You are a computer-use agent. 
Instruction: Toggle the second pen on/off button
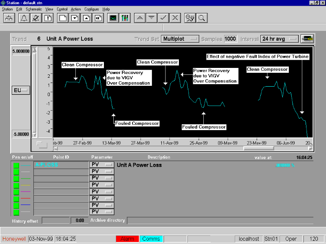tap(16, 172)
